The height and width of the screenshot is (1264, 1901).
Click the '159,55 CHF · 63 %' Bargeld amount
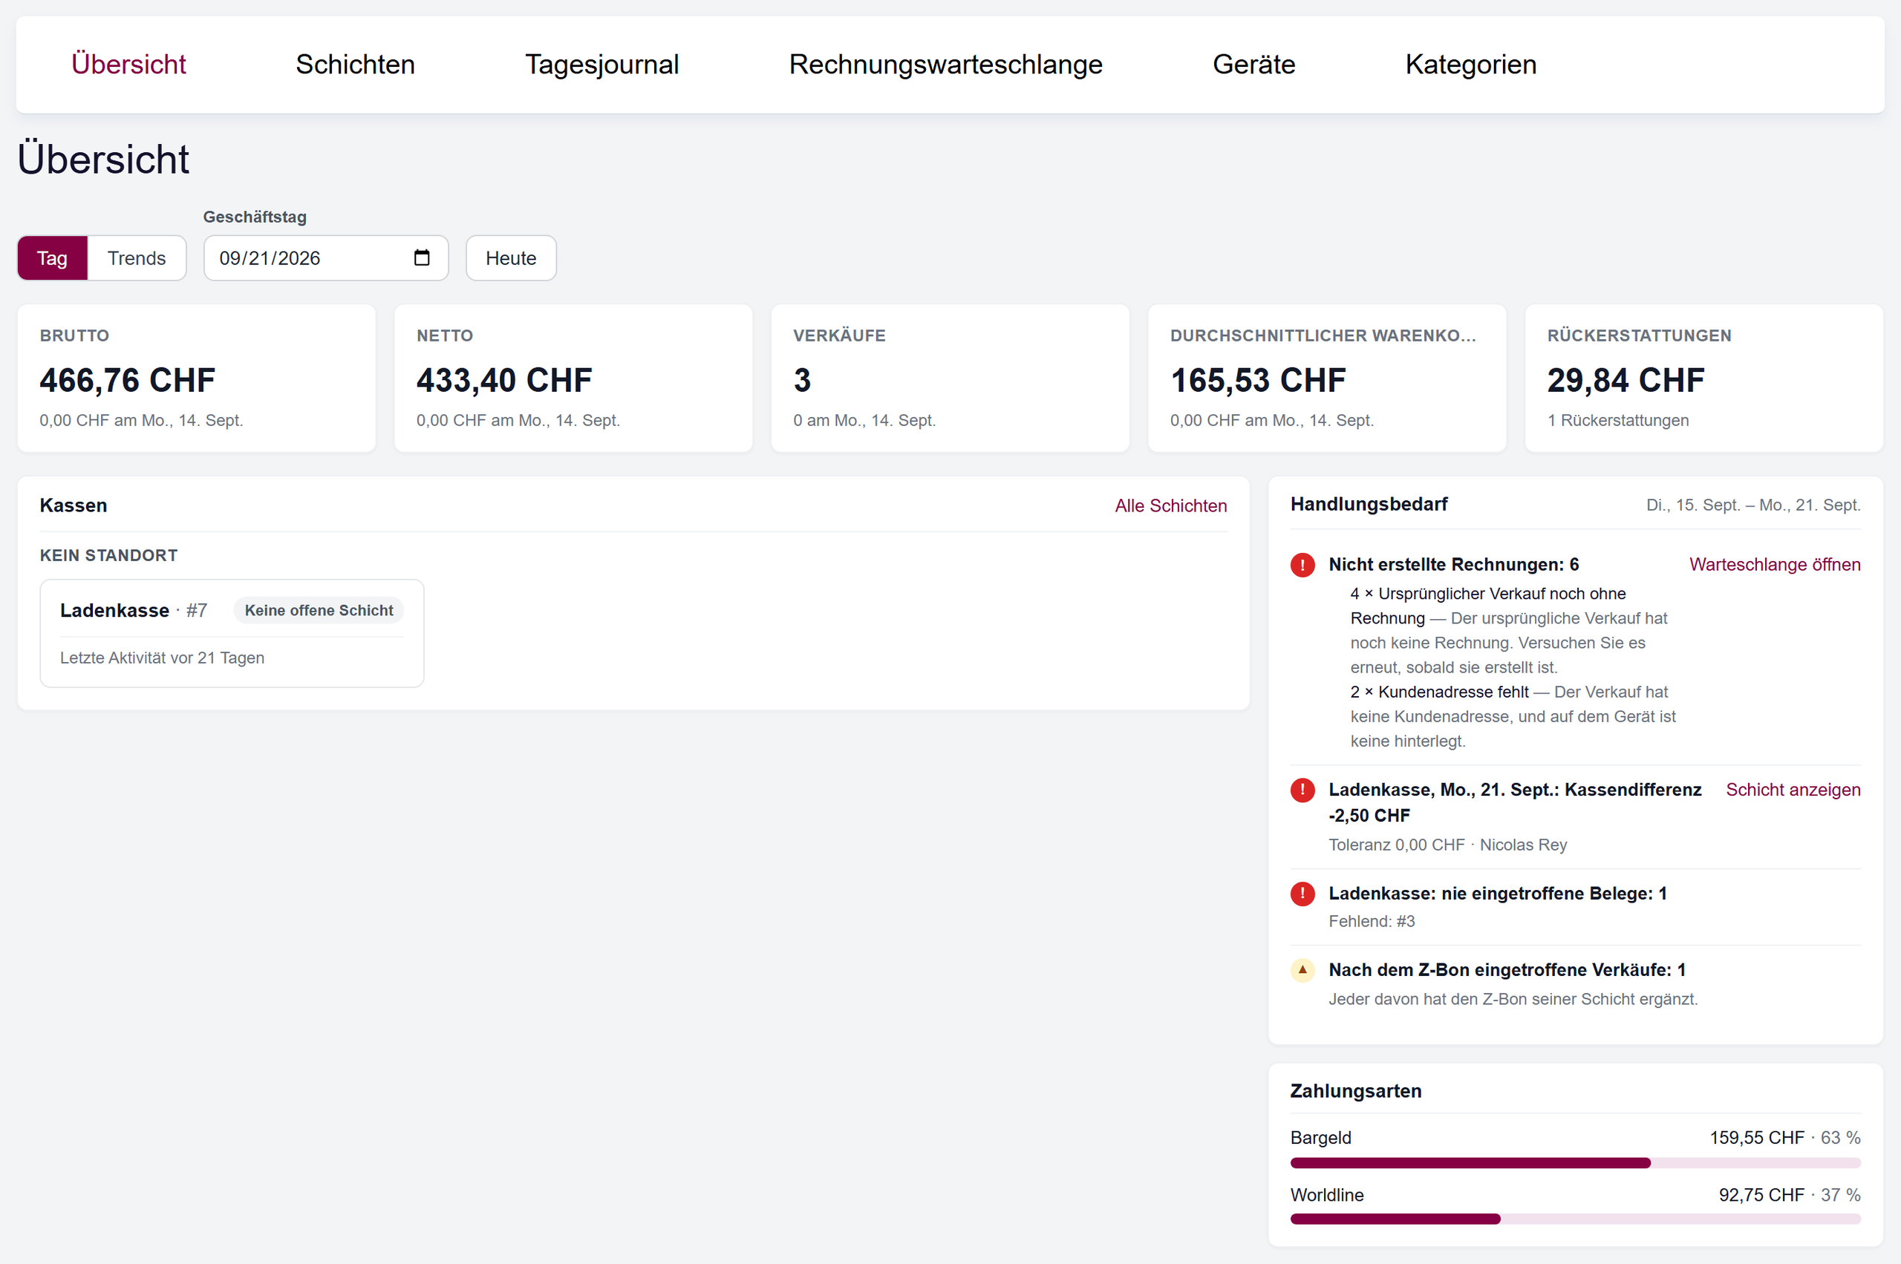coord(1784,1139)
